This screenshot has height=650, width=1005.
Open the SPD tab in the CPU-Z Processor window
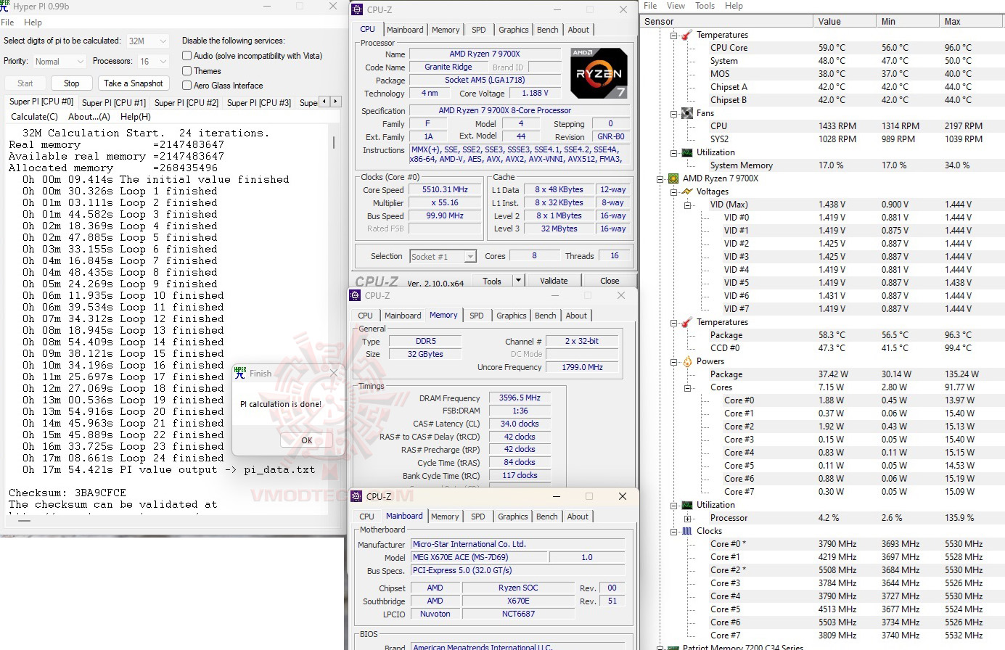click(x=479, y=30)
